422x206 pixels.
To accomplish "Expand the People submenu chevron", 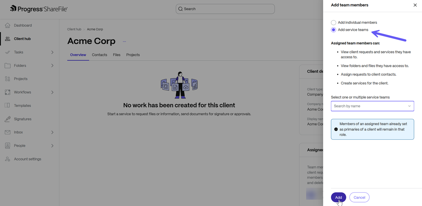I will point(52,146).
